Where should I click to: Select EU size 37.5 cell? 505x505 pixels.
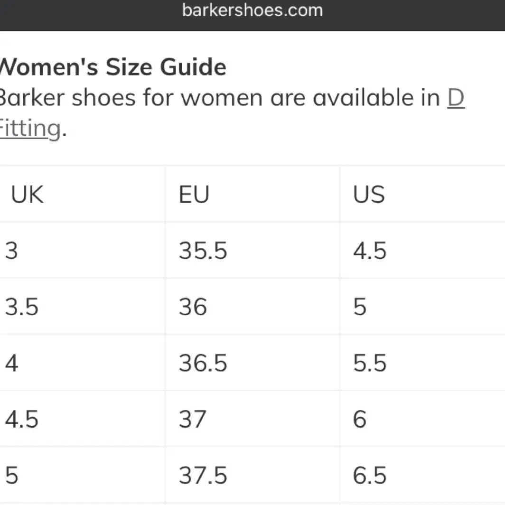tap(252, 475)
